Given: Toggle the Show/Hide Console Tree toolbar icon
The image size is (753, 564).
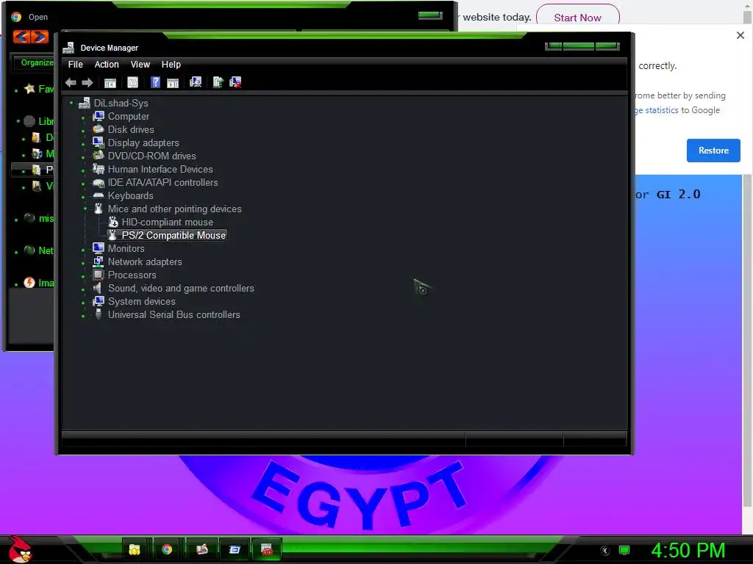Looking at the screenshot, I should pos(110,82).
